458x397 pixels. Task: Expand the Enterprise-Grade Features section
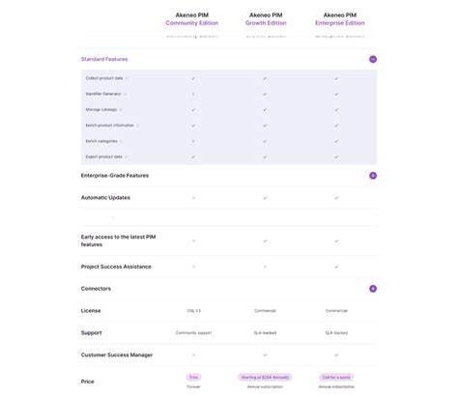tap(373, 176)
